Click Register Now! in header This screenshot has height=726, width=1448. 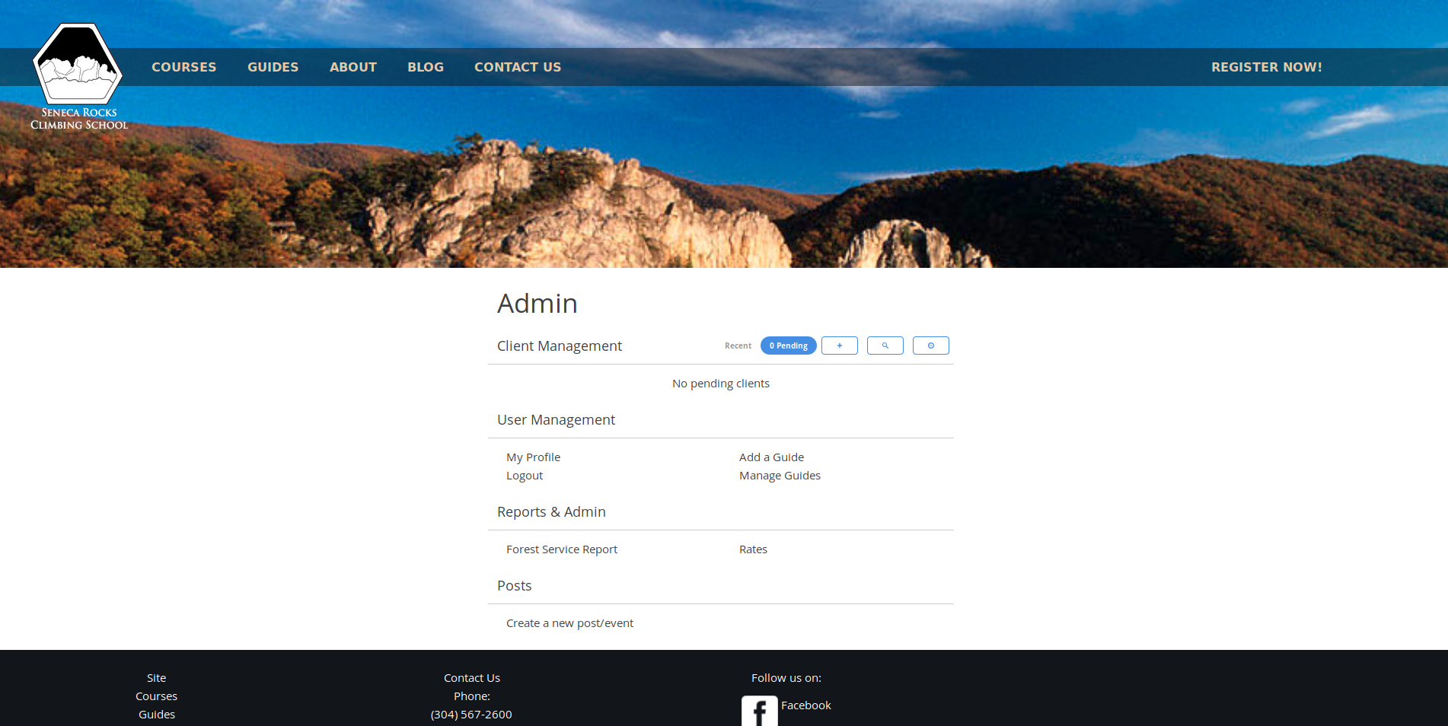[x=1267, y=67]
